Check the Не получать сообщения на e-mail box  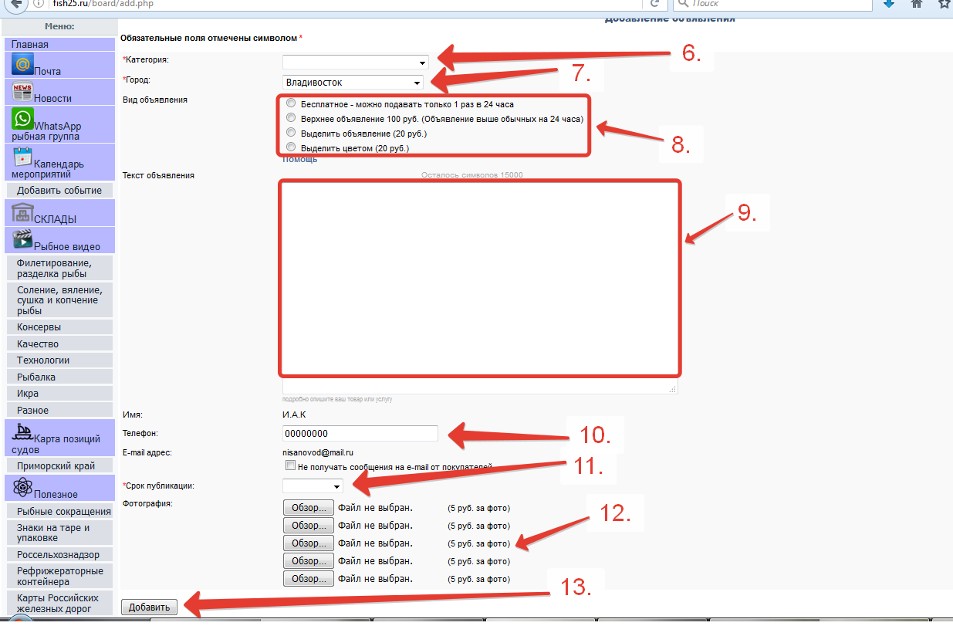point(290,465)
